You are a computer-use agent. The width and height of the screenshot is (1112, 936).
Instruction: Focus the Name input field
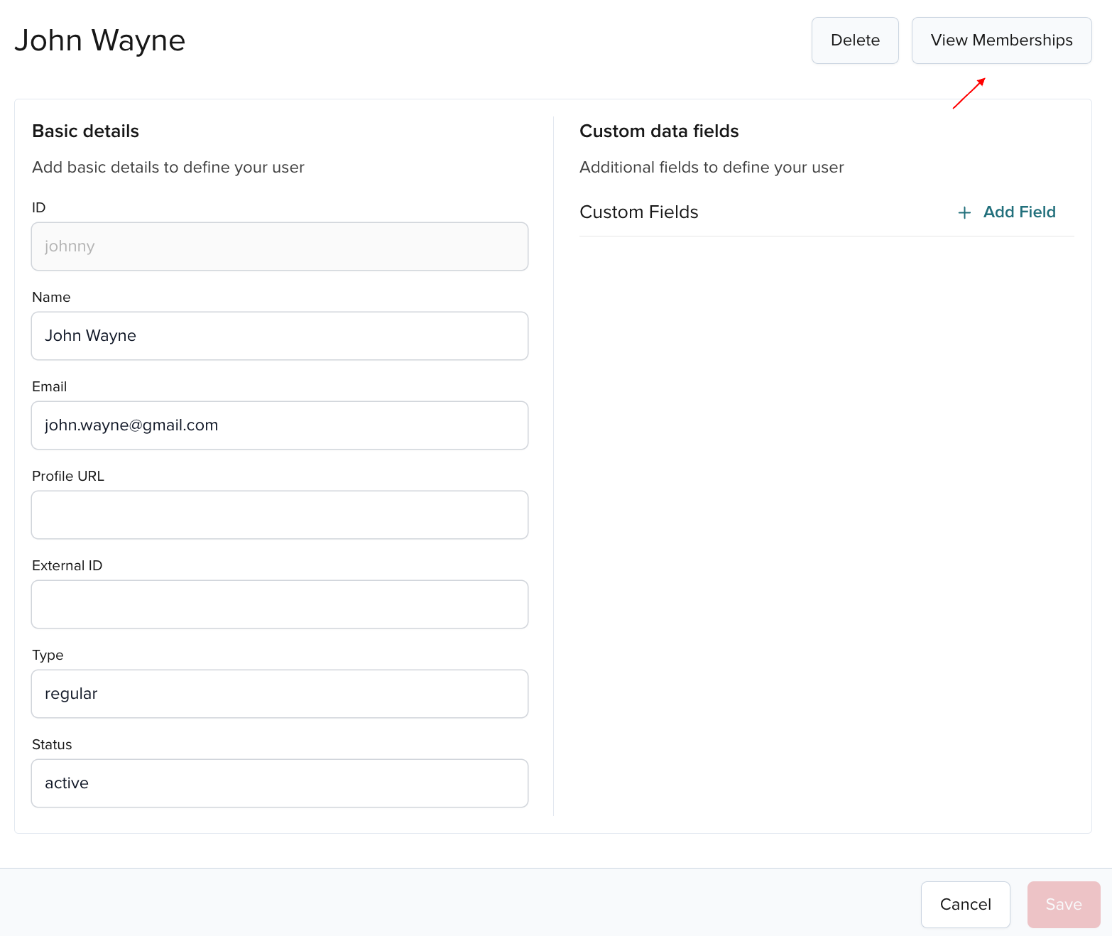[280, 336]
